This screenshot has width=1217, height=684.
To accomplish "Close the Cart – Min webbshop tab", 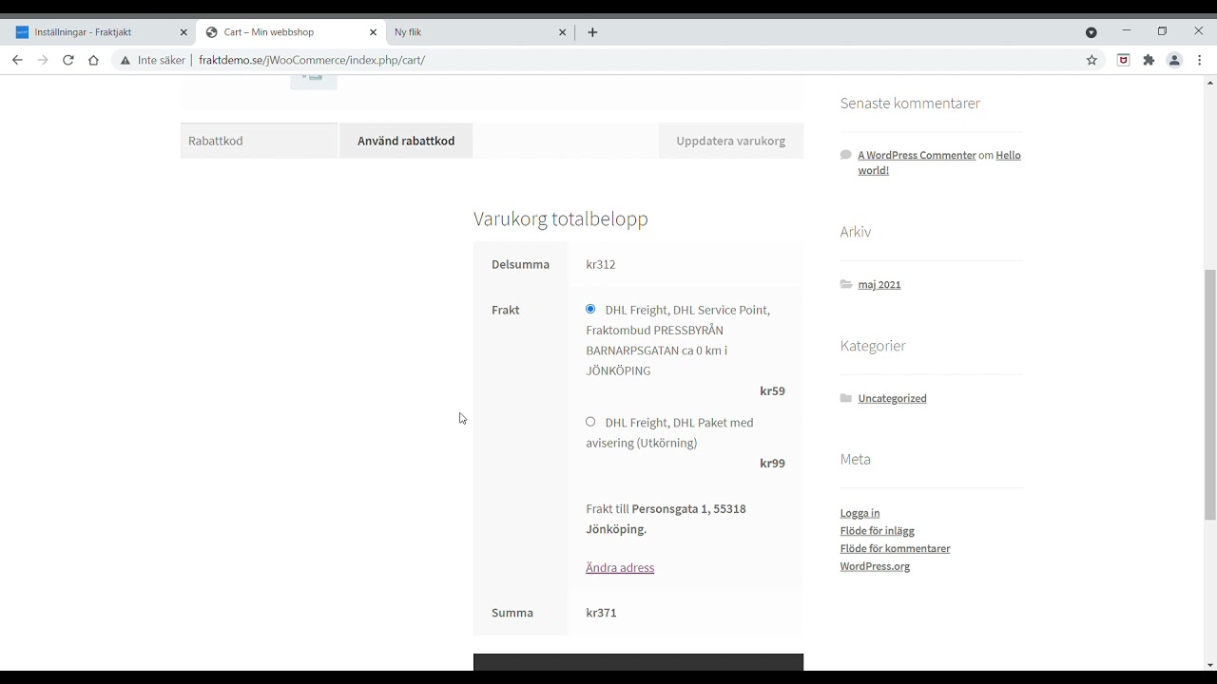I will click(x=373, y=32).
